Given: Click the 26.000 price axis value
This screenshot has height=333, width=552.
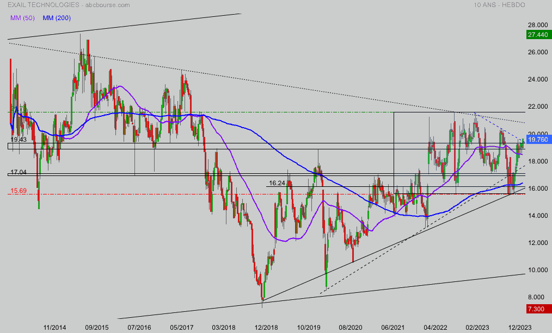Looking at the screenshot, I should [x=538, y=52].
